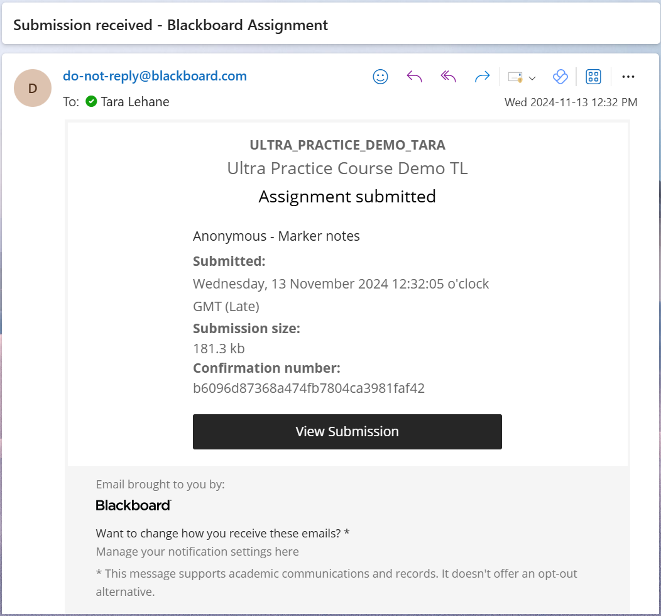
Task: Click the do-not-reply@blackboard.com sender address
Action: pyautogui.click(x=155, y=76)
